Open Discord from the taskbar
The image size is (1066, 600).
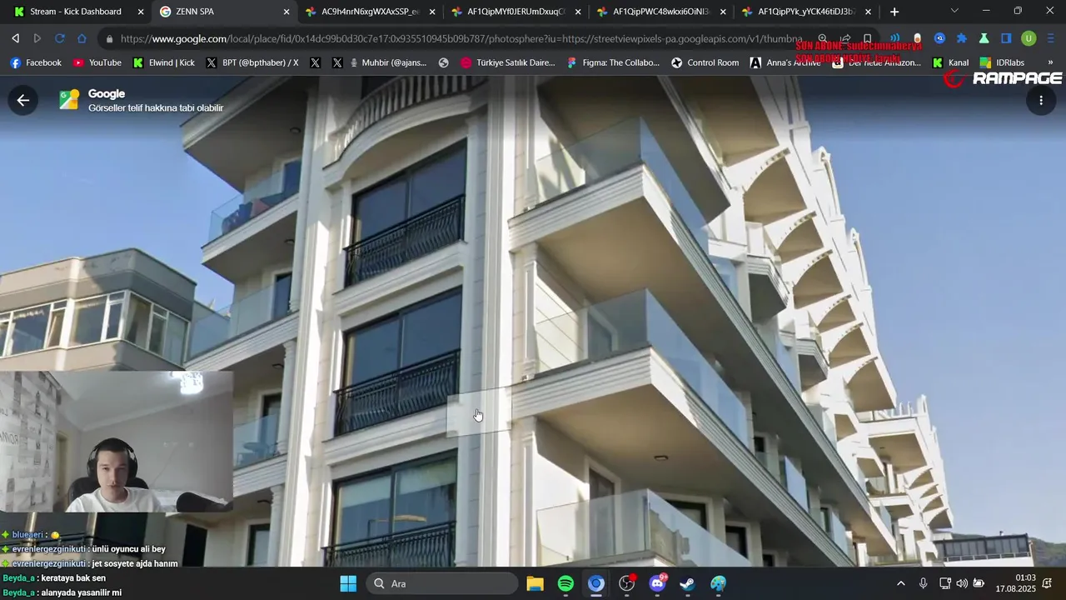coord(658,583)
